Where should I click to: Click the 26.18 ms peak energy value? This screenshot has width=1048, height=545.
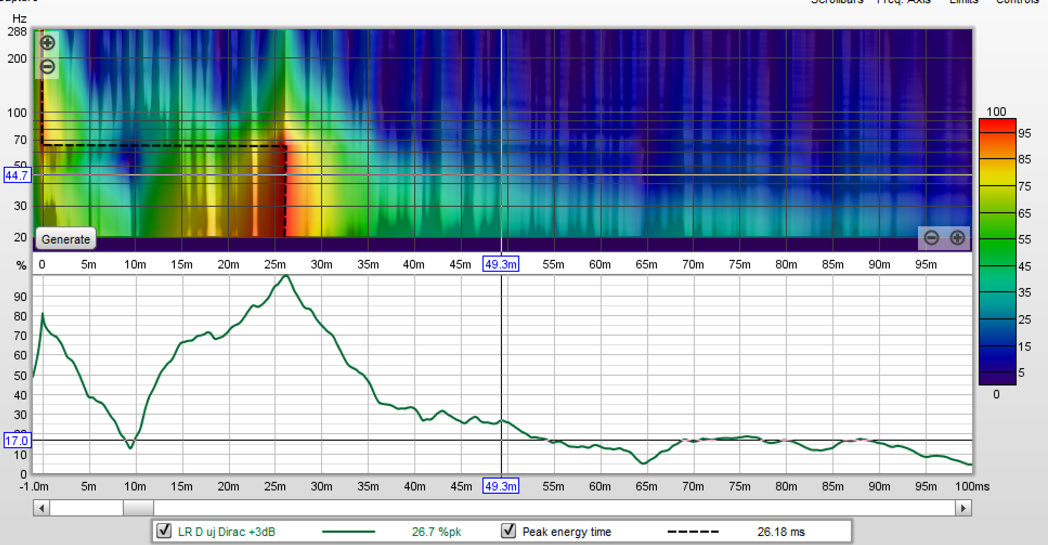781,532
